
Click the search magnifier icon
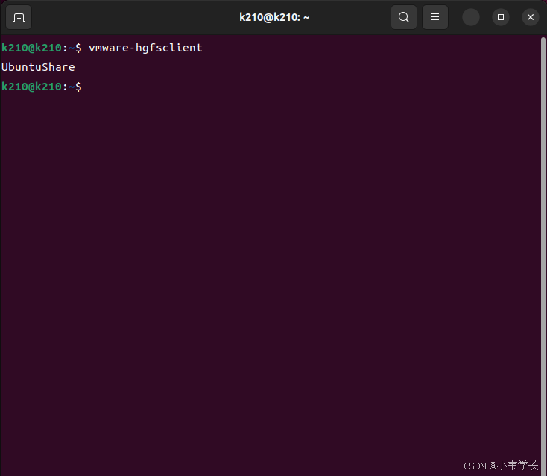[404, 17]
